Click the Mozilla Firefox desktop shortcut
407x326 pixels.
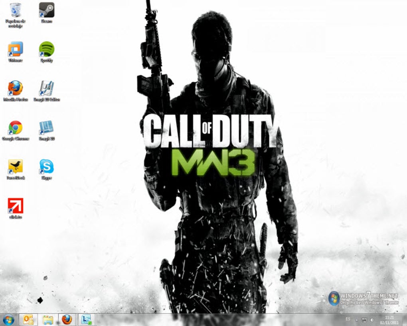coord(16,88)
